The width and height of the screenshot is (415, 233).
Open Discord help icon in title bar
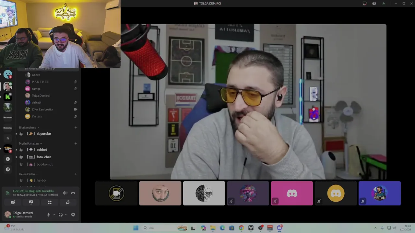374,3
